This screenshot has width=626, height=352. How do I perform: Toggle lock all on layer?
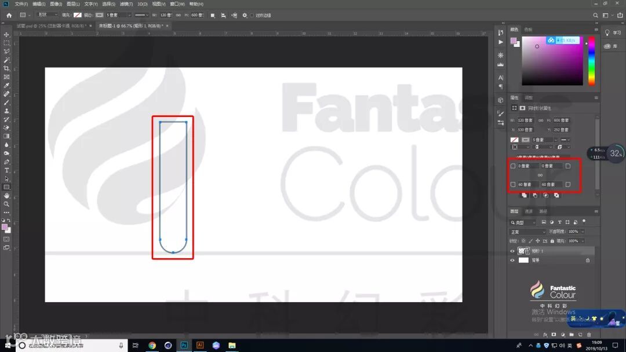click(x=552, y=241)
